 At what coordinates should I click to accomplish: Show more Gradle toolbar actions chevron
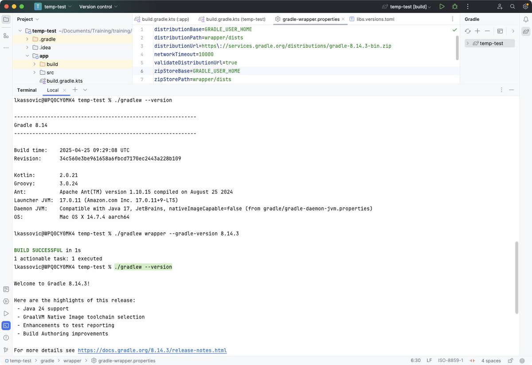coord(513,31)
